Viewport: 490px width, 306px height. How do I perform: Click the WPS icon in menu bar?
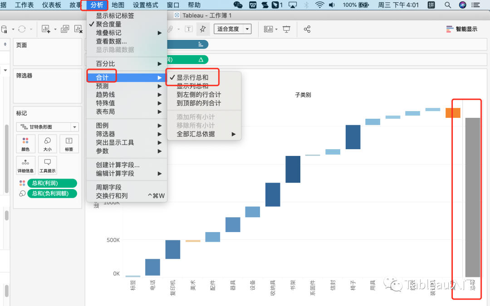point(253,5)
